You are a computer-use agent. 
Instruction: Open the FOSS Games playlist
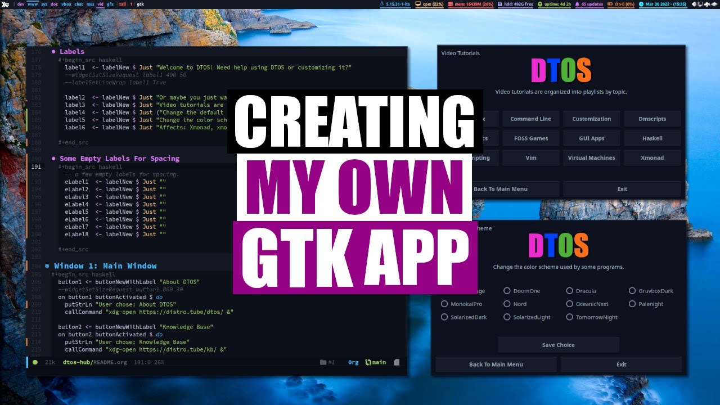point(531,138)
